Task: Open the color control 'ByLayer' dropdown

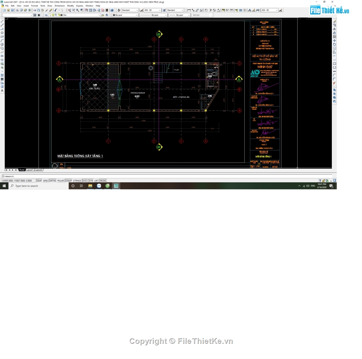Action: pos(125,15)
